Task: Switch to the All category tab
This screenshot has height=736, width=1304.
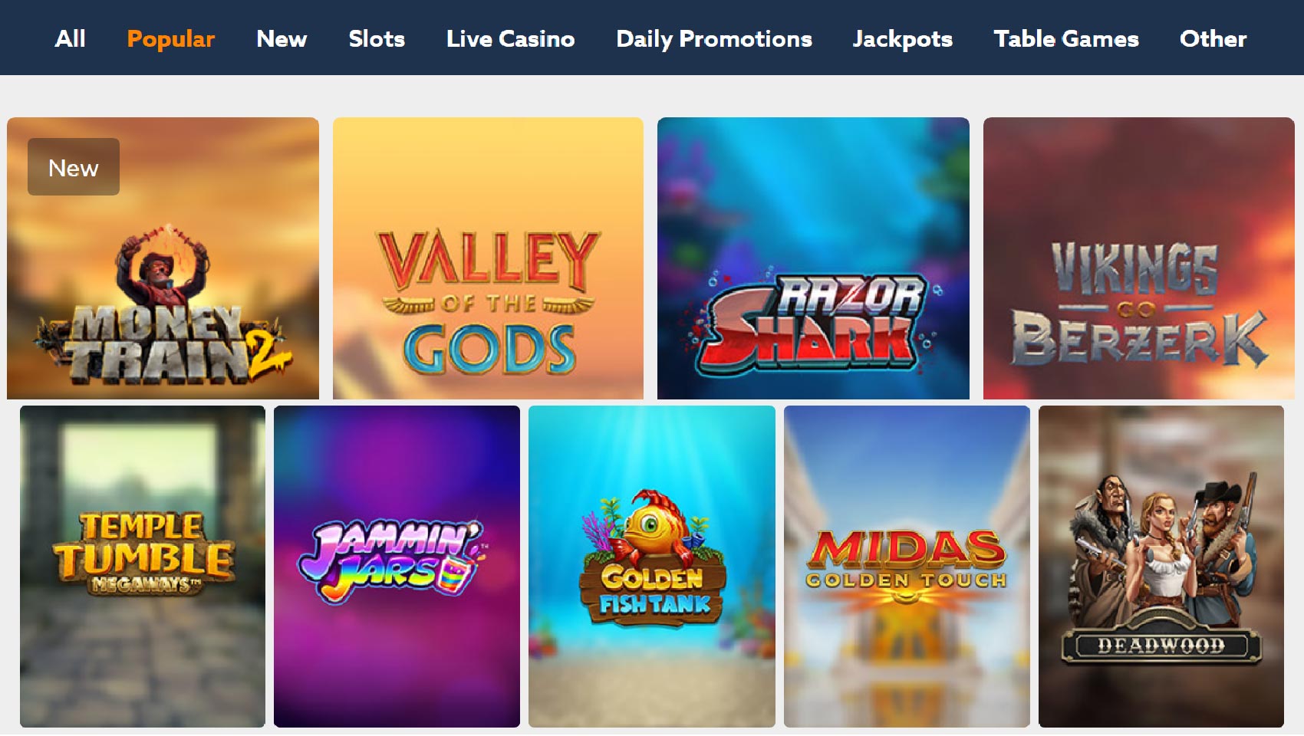Action: 70,38
